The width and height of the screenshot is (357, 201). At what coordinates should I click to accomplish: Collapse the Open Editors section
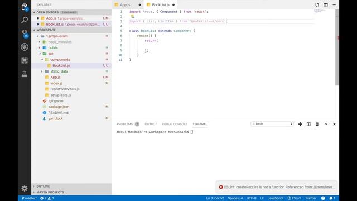pyautogui.click(x=71, y=12)
